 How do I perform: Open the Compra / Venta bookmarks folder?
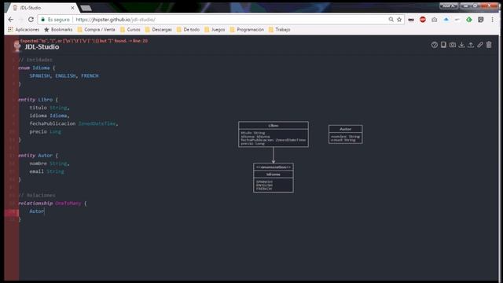pyautogui.click(x=96, y=30)
